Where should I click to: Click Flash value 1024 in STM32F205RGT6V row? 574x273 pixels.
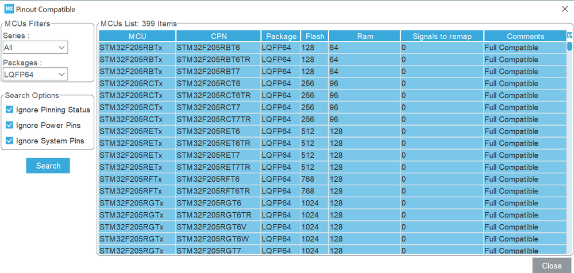315,227
